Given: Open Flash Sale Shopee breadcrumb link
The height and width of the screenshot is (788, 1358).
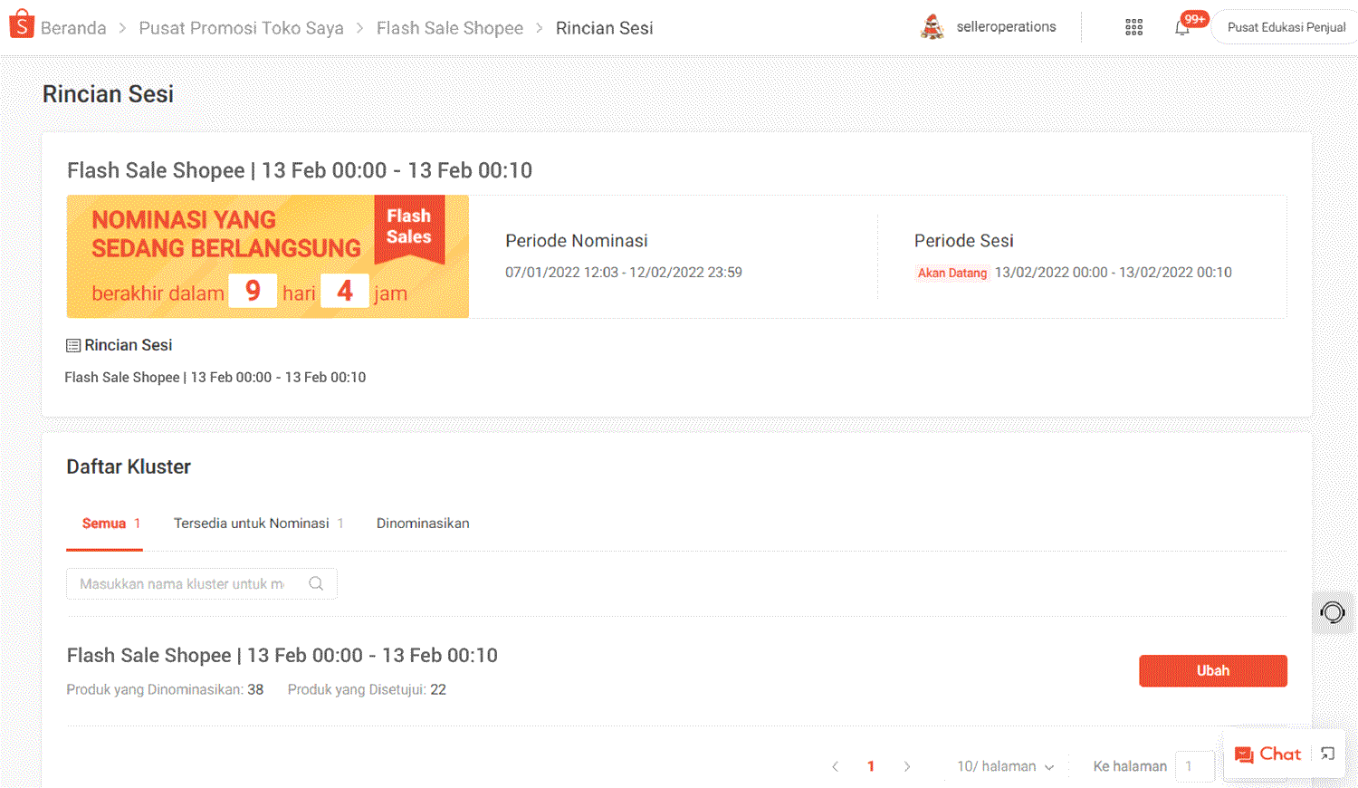Looking at the screenshot, I should tap(450, 28).
